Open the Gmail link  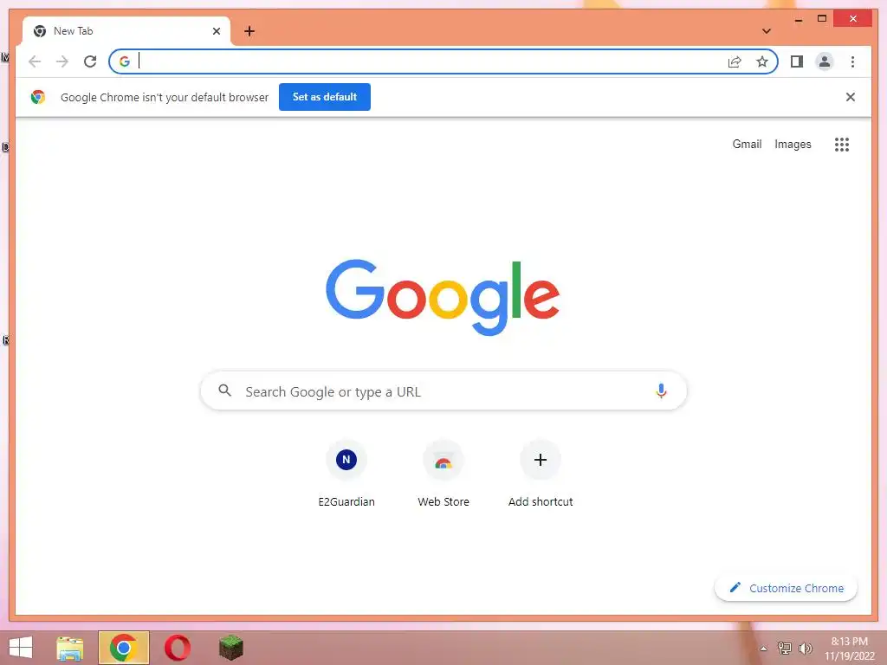point(747,145)
